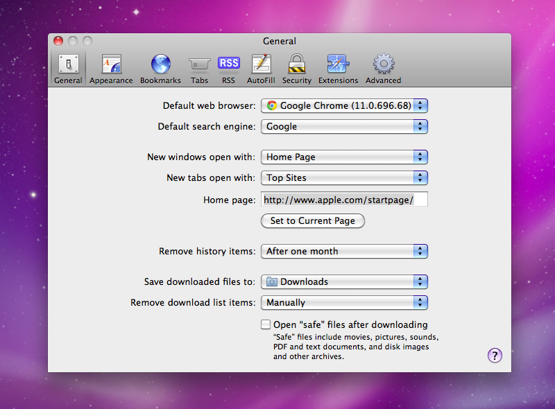Click the purple help question mark button
Viewport: 555px width, 409px height.
[x=495, y=355]
